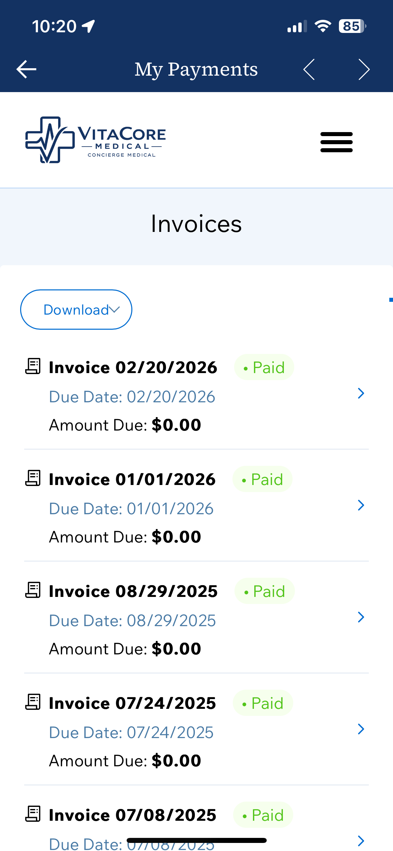Click receipt icon for Invoice 01/01/2026
The image size is (393, 851).
33,478
